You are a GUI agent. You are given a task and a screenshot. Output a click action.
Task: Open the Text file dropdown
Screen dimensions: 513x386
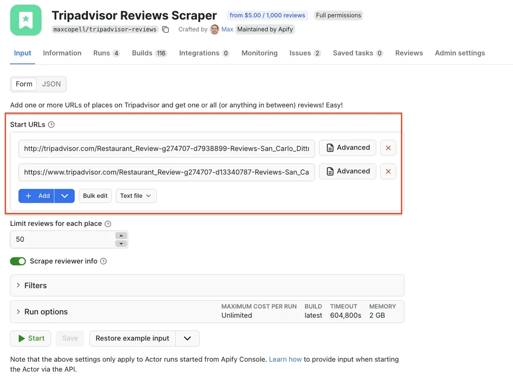136,196
